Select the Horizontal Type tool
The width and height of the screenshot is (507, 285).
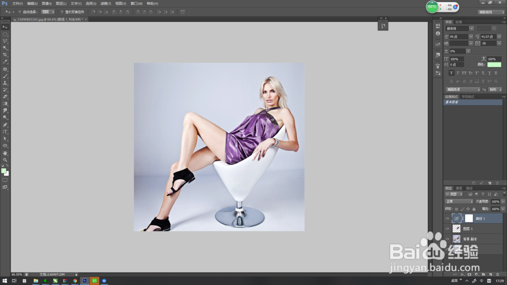coord(5,132)
